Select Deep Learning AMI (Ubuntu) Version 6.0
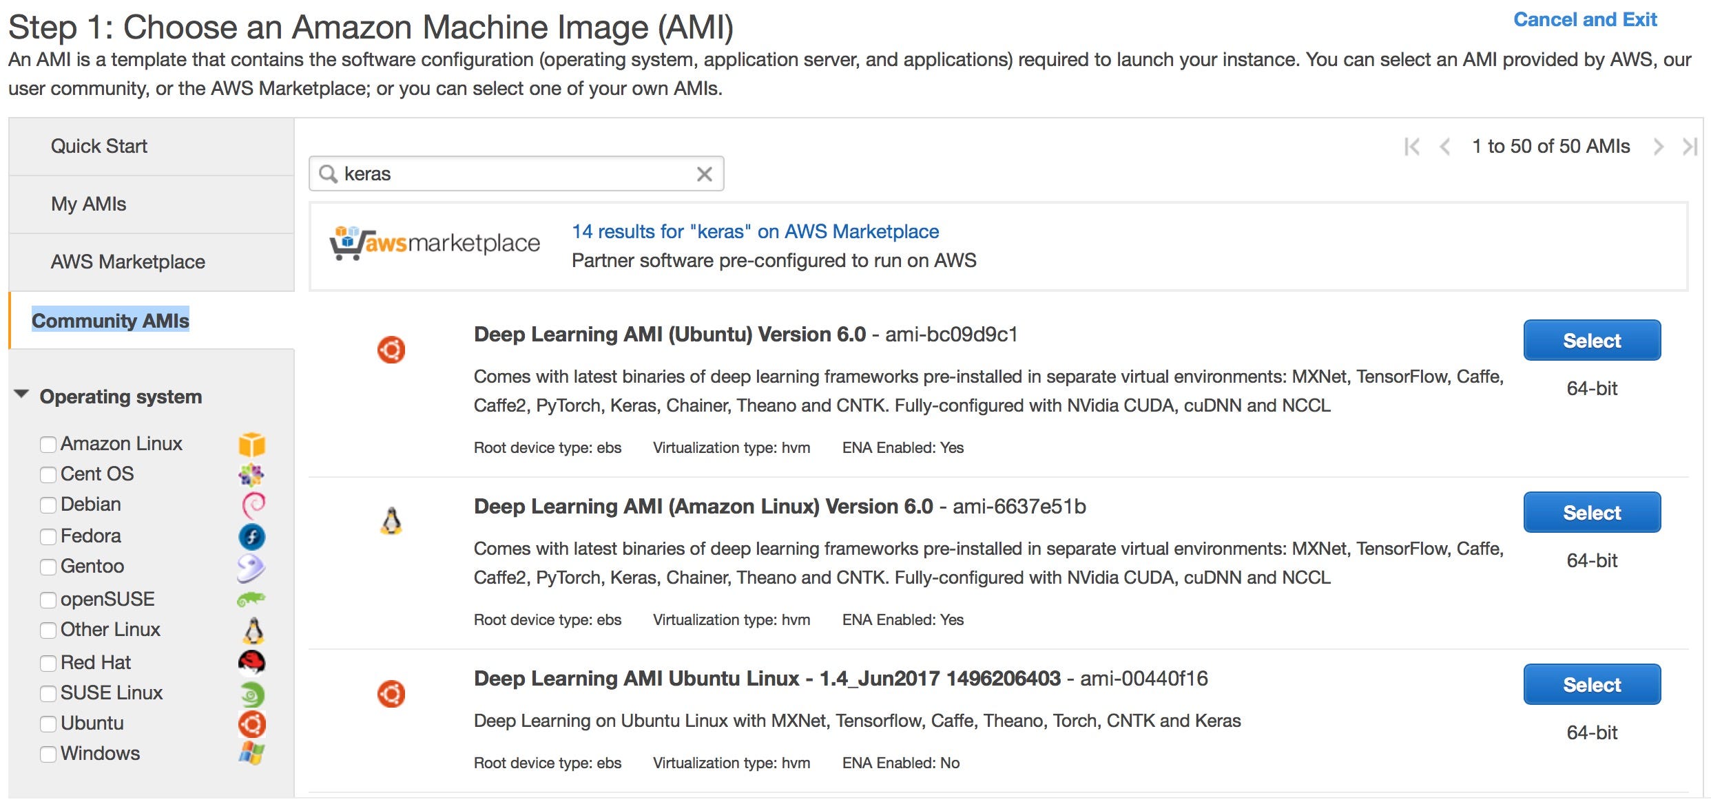 pyautogui.click(x=1591, y=341)
